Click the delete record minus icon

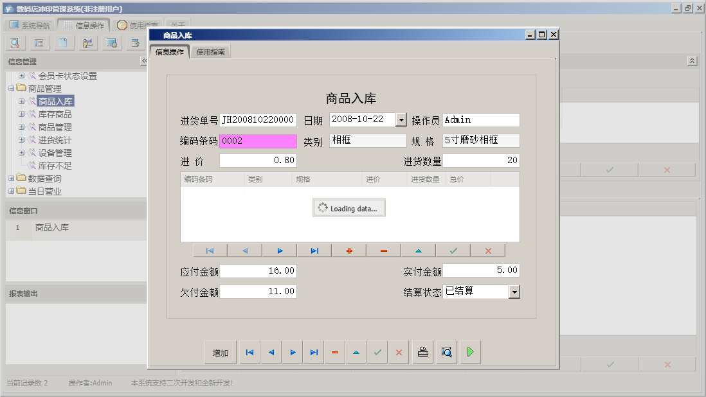tap(383, 250)
